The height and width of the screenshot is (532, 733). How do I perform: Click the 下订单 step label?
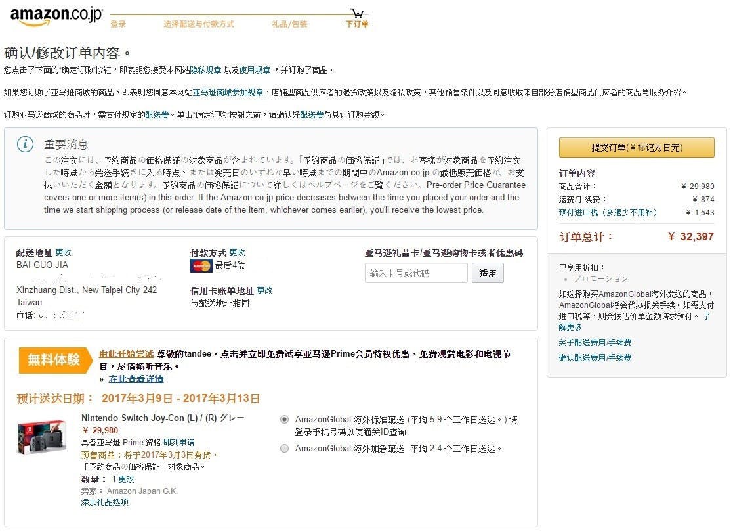point(357,24)
